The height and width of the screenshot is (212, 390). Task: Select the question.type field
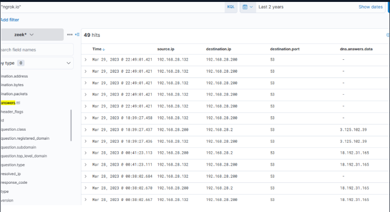click(x=13, y=165)
